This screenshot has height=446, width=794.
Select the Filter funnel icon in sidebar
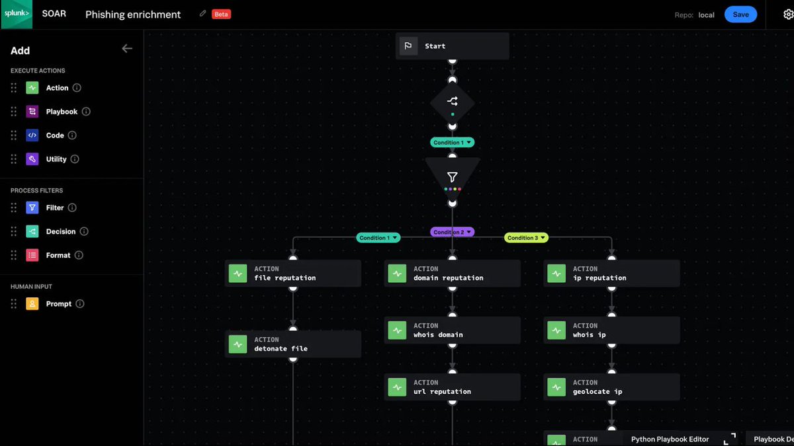tap(32, 207)
